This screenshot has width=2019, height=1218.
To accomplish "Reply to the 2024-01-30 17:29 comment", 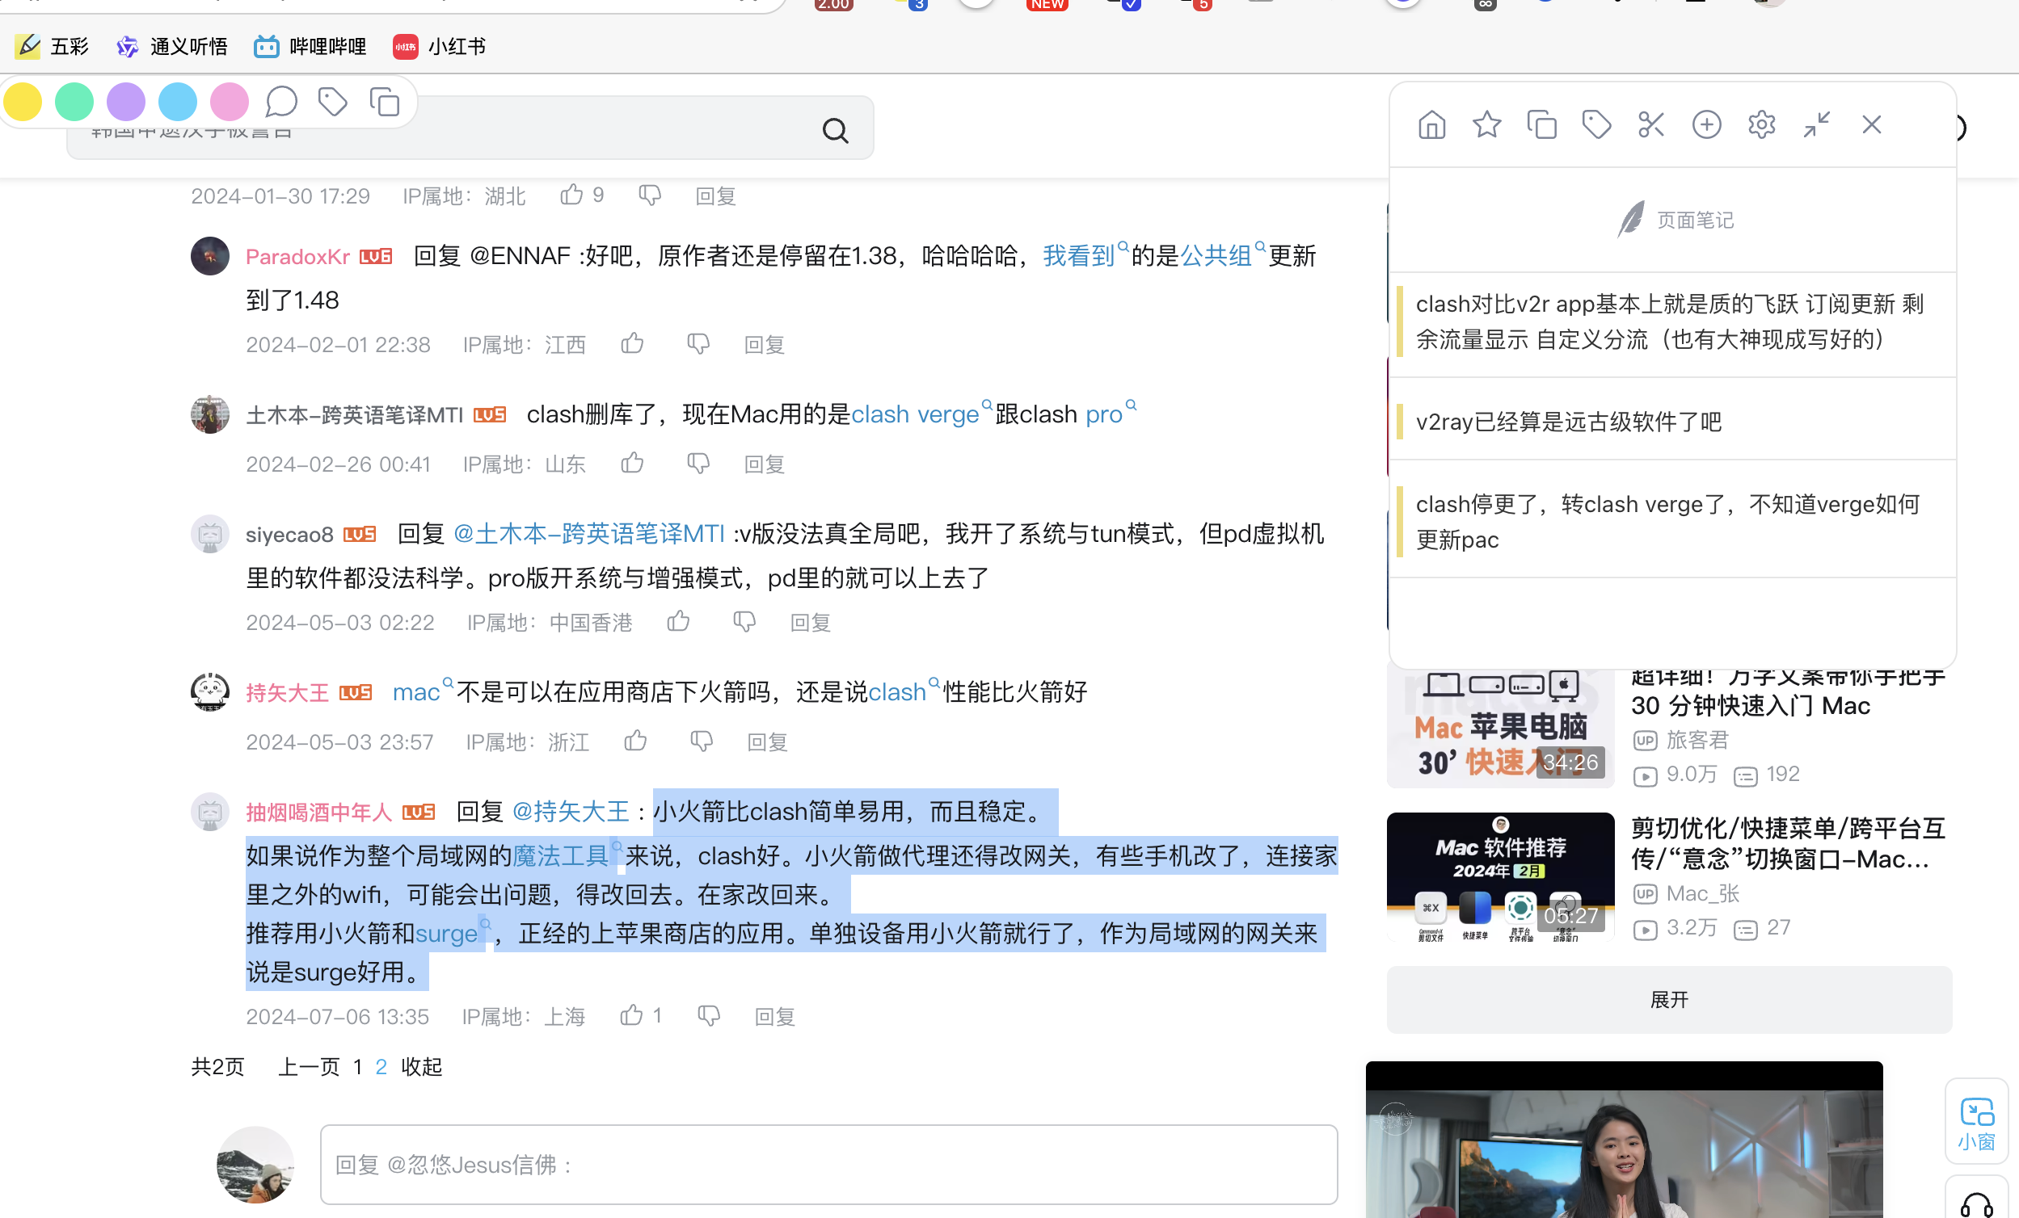I will click(715, 196).
